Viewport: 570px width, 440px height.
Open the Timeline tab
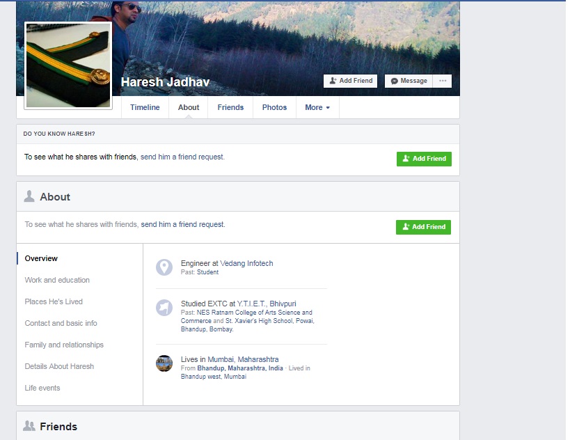pyautogui.click(x=145, y=107)
